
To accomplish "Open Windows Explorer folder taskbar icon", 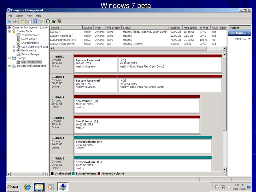I will pos(39,187).
